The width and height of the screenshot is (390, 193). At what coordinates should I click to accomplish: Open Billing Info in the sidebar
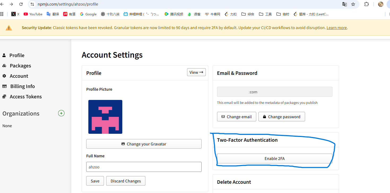coord(22,86)
